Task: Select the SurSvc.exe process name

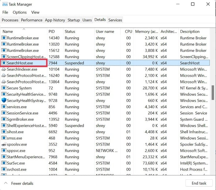Action: pyautogui.click(x=16, y=163)
